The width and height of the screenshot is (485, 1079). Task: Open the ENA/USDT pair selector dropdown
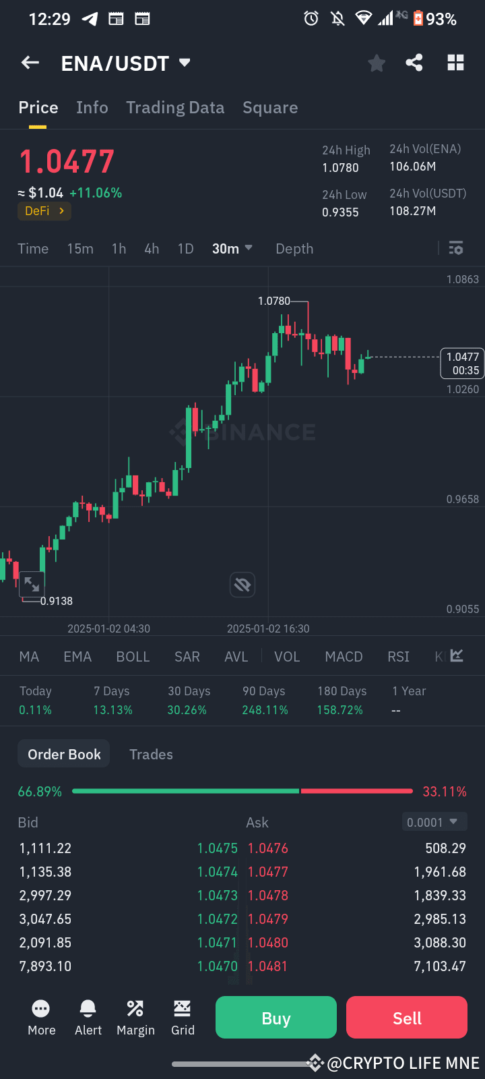[x=127, y=62]
